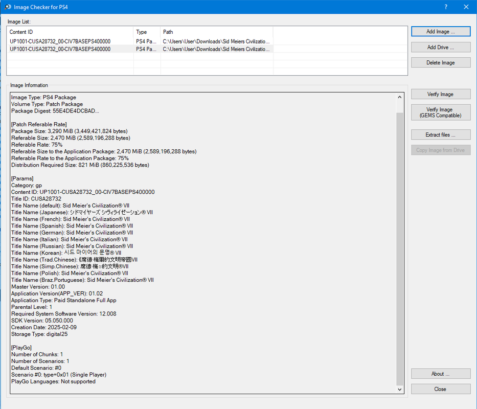Screen dimensions: 477x409
Task: Click the 'PlayGo Languages: Not supported' line
Action: [53, 381]
